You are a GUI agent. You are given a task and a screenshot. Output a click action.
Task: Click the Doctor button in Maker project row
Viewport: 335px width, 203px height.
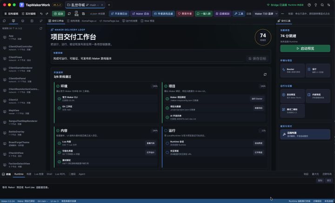(257, 99)
